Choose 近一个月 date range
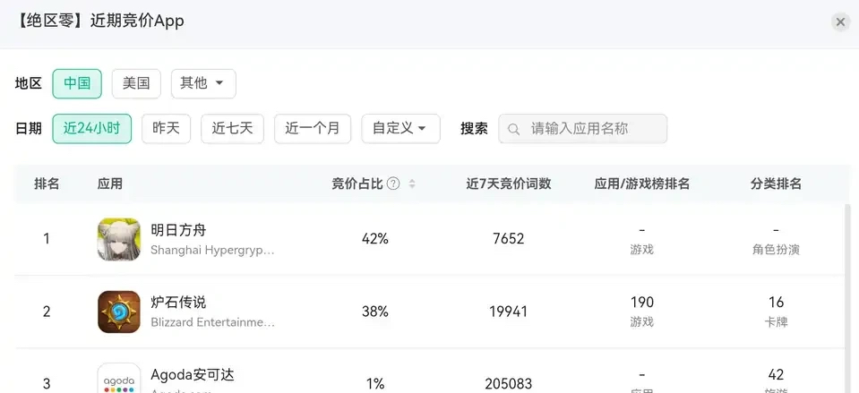859x393 pixels. pos(313,128)
